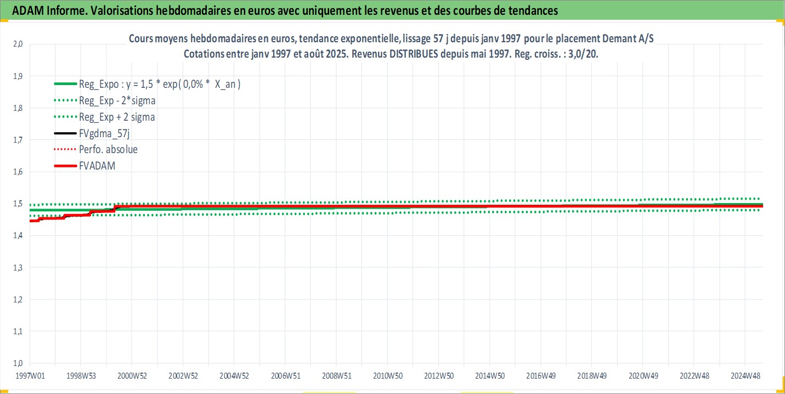
Task: Select x-axis label 2018W49
Action: pyautogui.click(x=592, y=376)
